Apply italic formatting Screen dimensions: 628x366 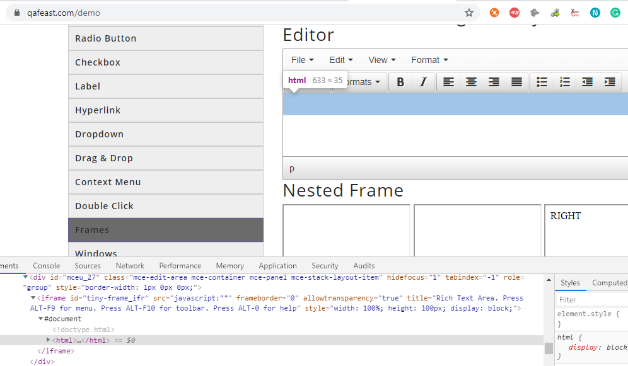click(423, 82)
